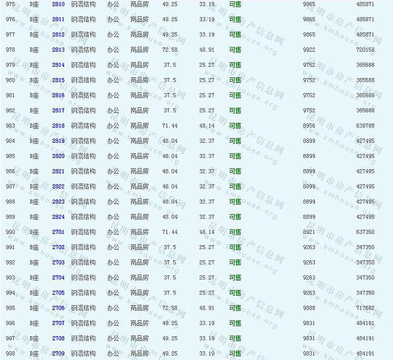393x360 pixels.
Task: Open the 2821 unit link
Action: (x=58, y=172)
